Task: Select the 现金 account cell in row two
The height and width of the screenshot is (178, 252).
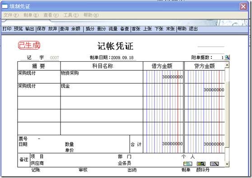Action: click(102, 90)
